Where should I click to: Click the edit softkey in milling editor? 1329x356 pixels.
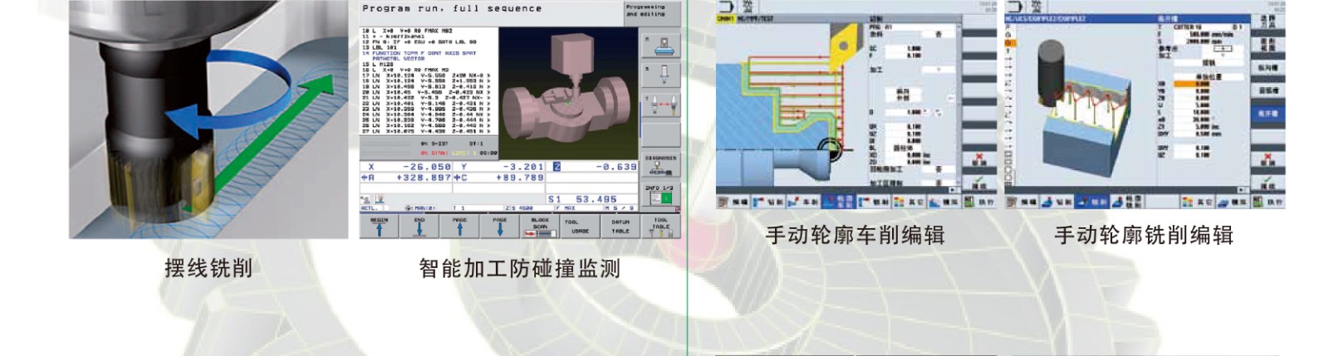[x=1022, y=202]
